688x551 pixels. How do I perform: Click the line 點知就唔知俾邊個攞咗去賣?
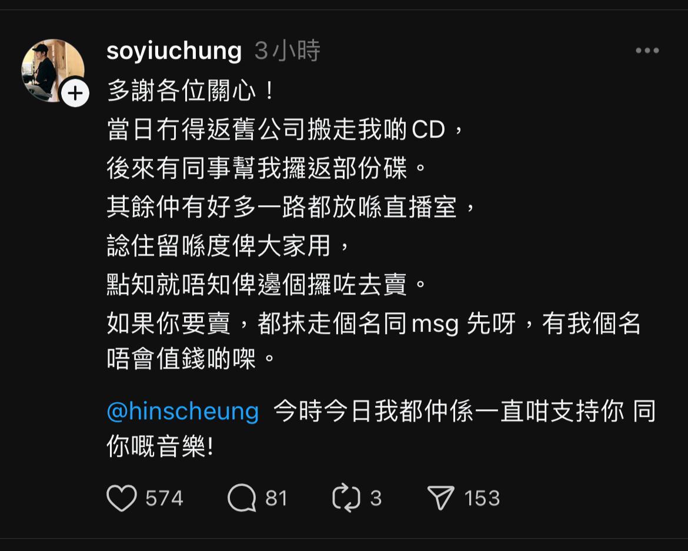pyautogui.click(x=266, y=285)
